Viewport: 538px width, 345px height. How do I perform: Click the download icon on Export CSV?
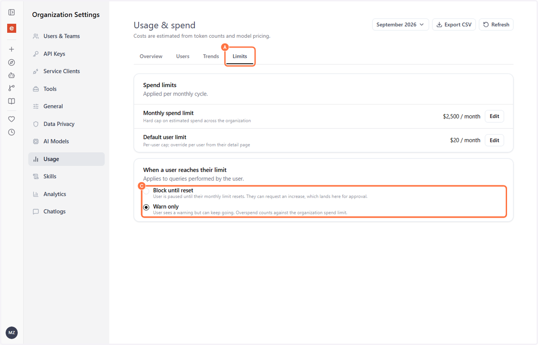click(x=439, y=25)
